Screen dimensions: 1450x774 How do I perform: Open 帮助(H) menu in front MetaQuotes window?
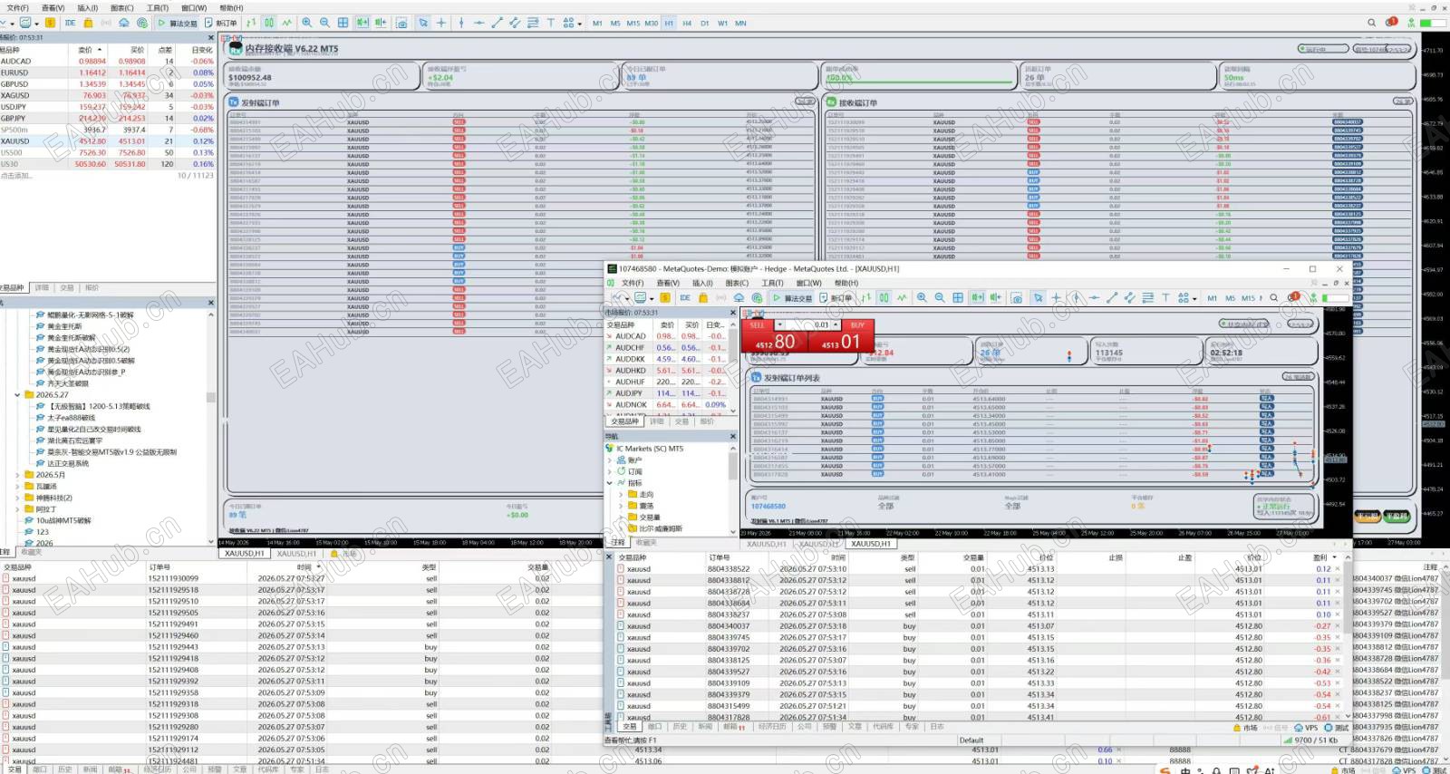tap(846, 283)
